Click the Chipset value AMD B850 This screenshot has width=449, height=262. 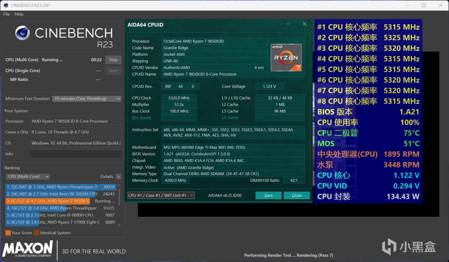pos(233,161)
